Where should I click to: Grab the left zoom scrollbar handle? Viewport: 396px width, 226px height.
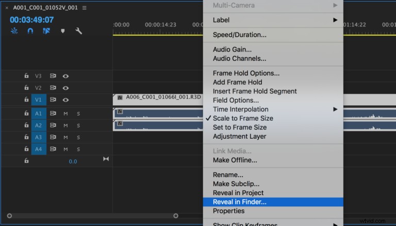pyautogui.click(x=9, y=216)
